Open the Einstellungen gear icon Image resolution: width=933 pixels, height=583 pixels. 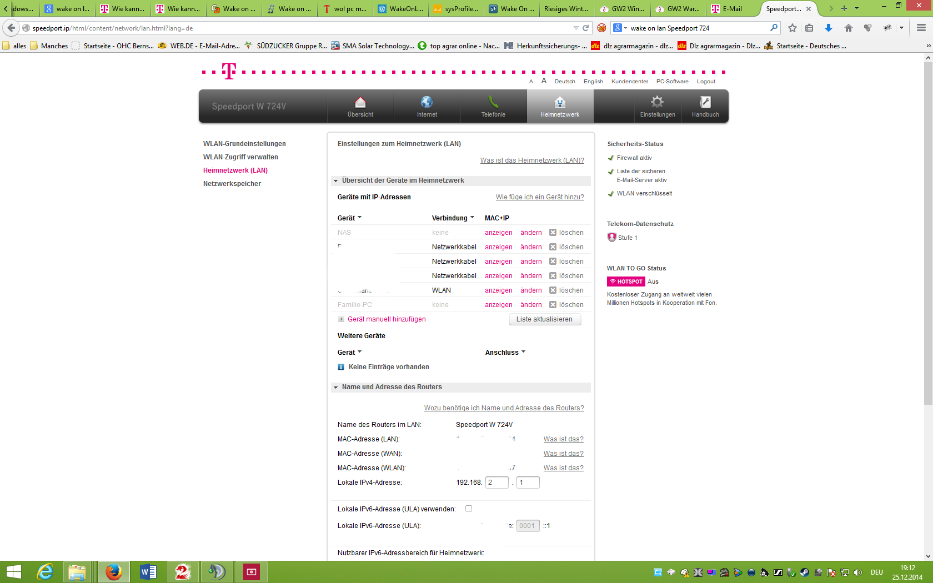tap(658, 102)
